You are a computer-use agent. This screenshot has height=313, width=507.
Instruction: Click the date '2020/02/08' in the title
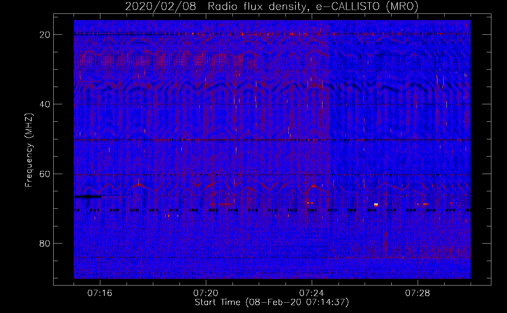click(161, 6)
